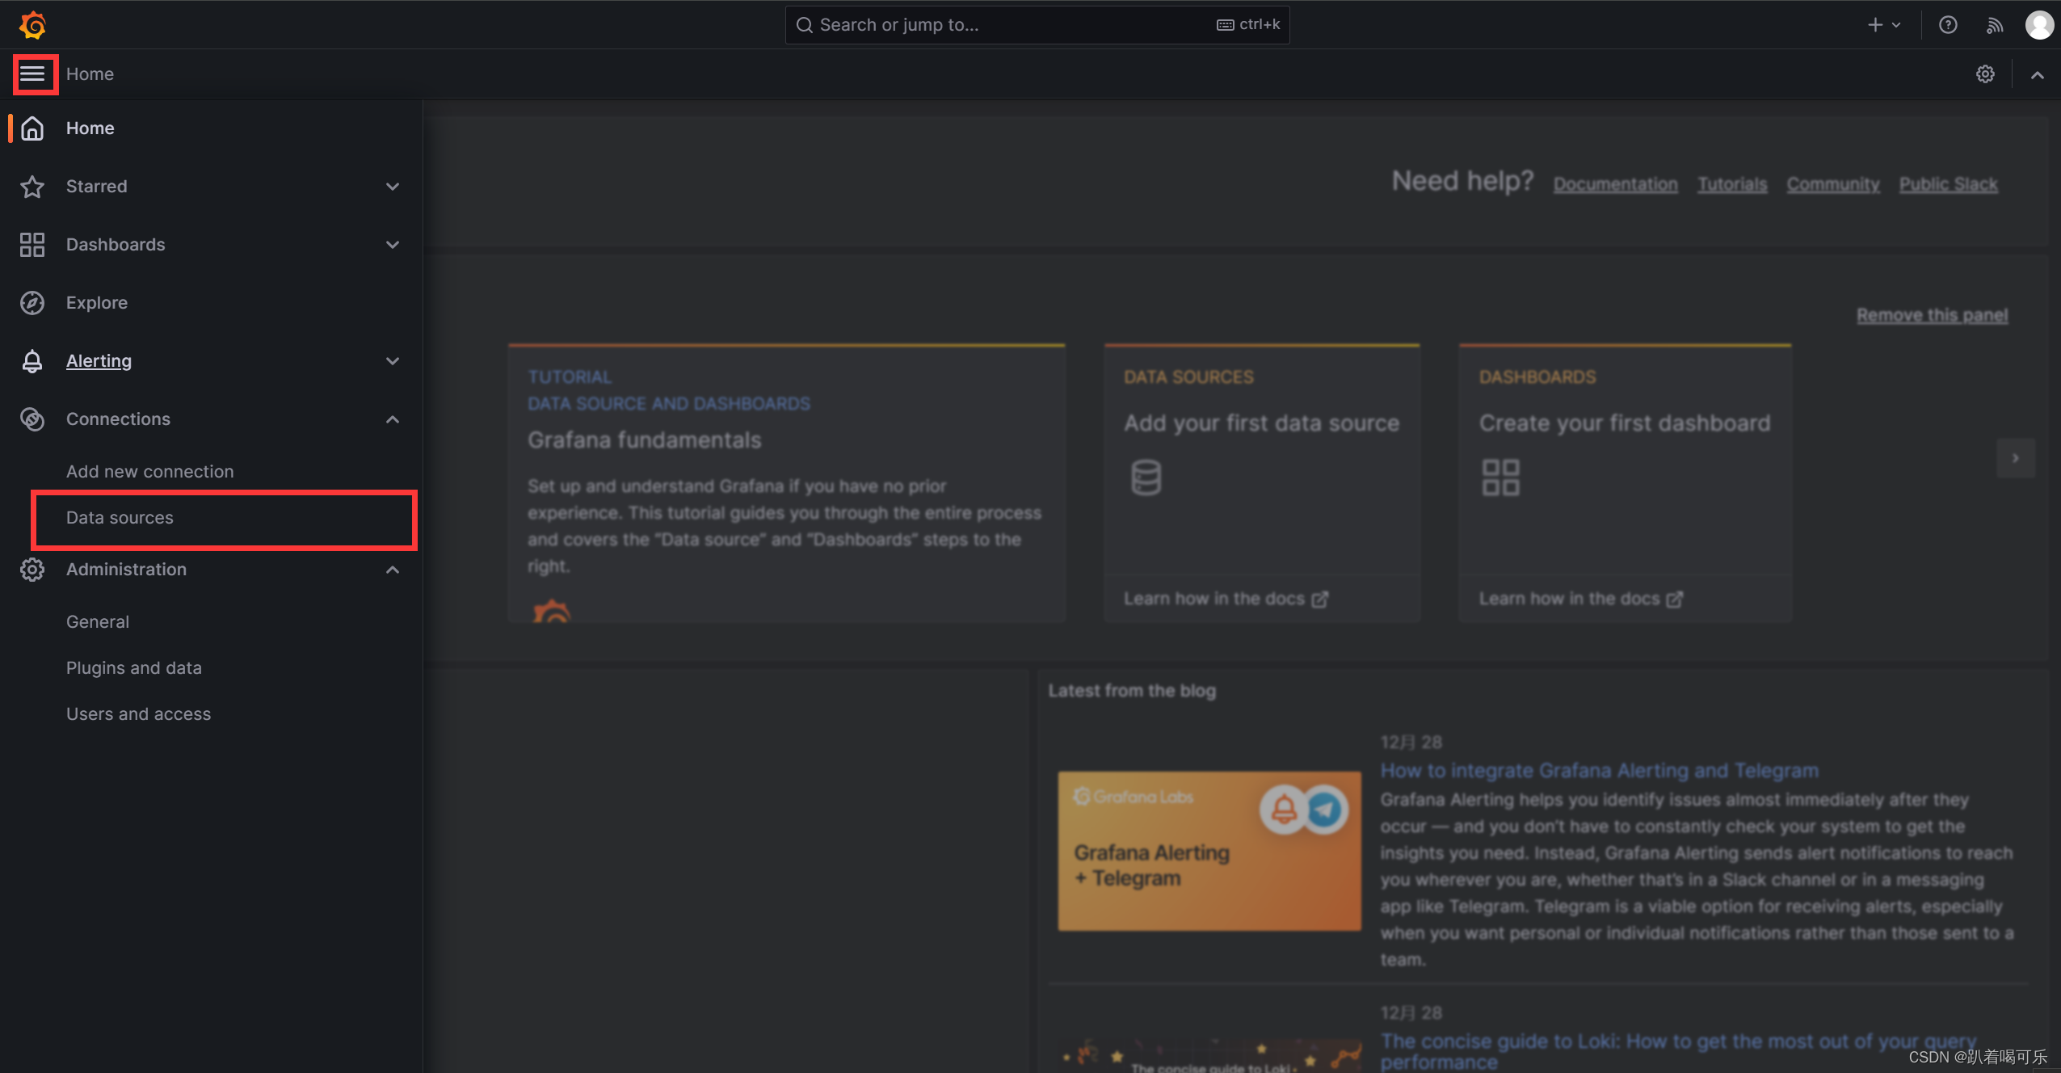2061x1073 pixels.
Task: Open Users and access submenu
Action: coord(138,714)
